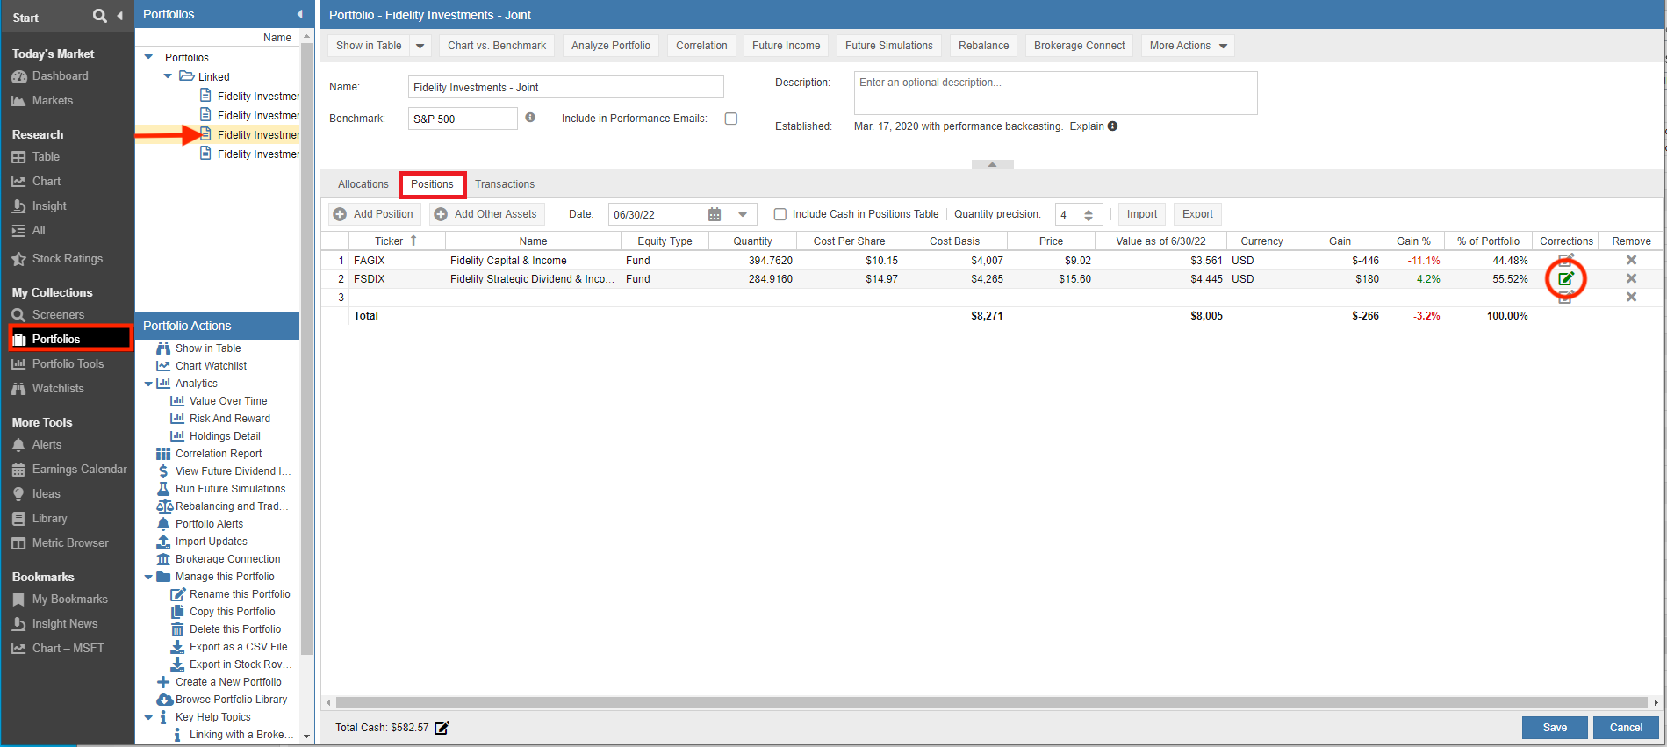Toggle Include Cash in Positions Table
Viewport: 1667px width, 747px height.
point(780,214)
